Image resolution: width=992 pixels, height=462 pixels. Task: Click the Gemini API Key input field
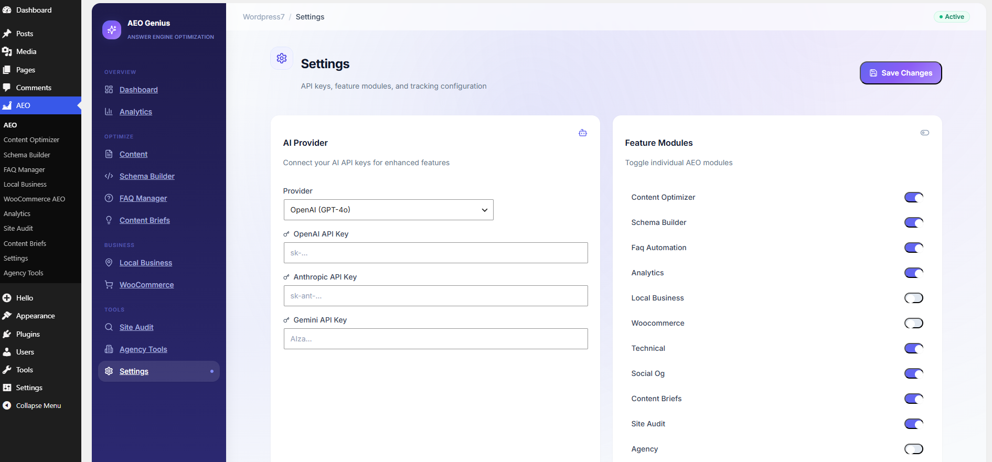(435, 339)
